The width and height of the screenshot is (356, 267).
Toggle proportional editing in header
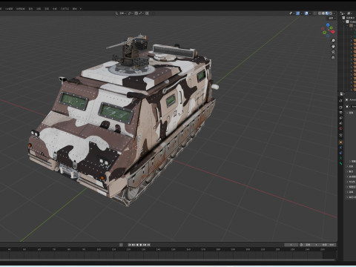tap(147, 13)
